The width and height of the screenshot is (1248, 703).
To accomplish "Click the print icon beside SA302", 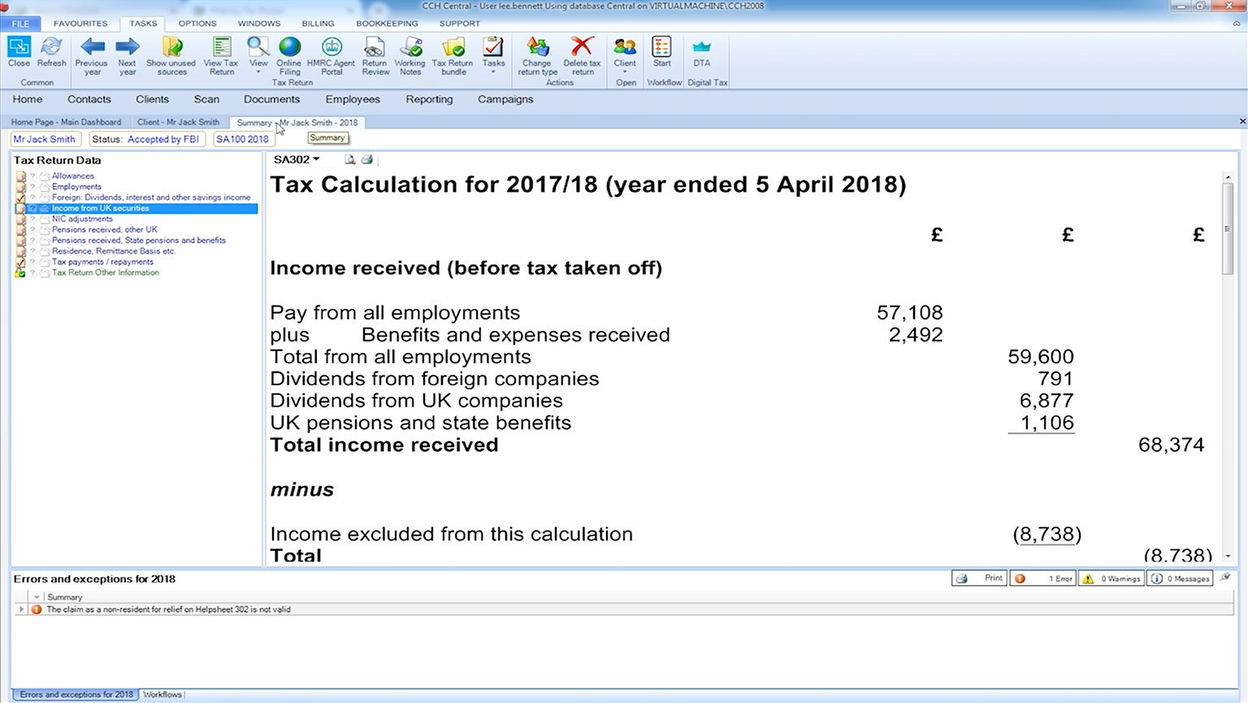I will click(367, 160).
